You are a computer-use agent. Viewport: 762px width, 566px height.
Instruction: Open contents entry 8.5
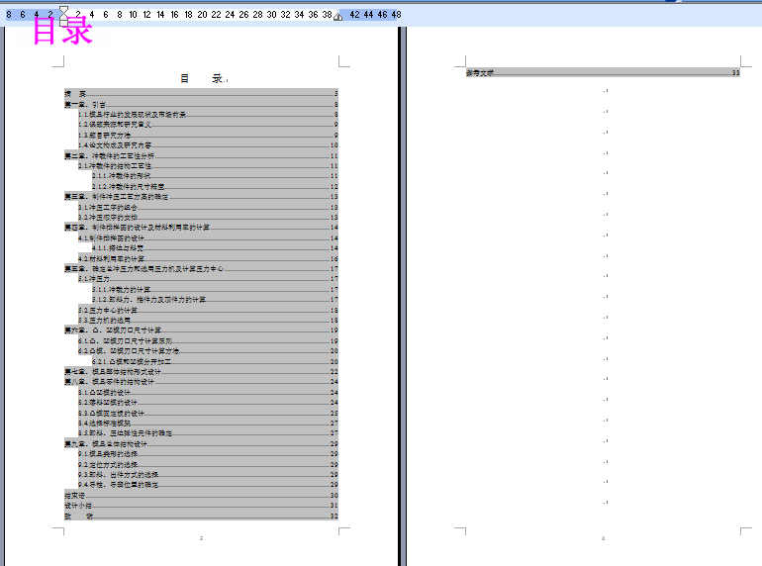click(208, 433)
